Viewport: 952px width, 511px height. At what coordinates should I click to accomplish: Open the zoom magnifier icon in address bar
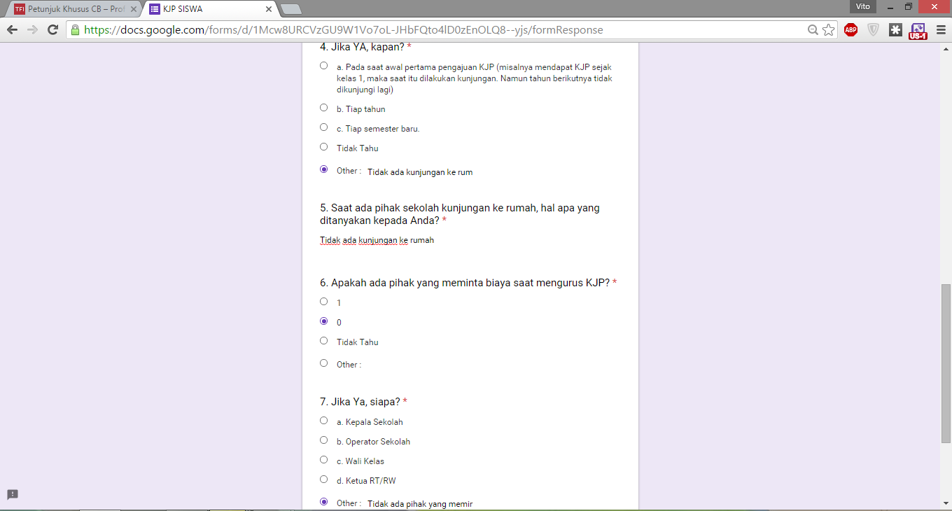pos(813,30)
